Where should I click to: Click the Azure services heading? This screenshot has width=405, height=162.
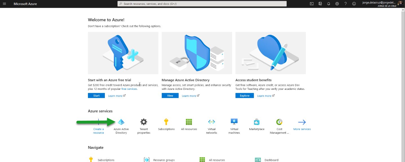(x=100, y=111)
